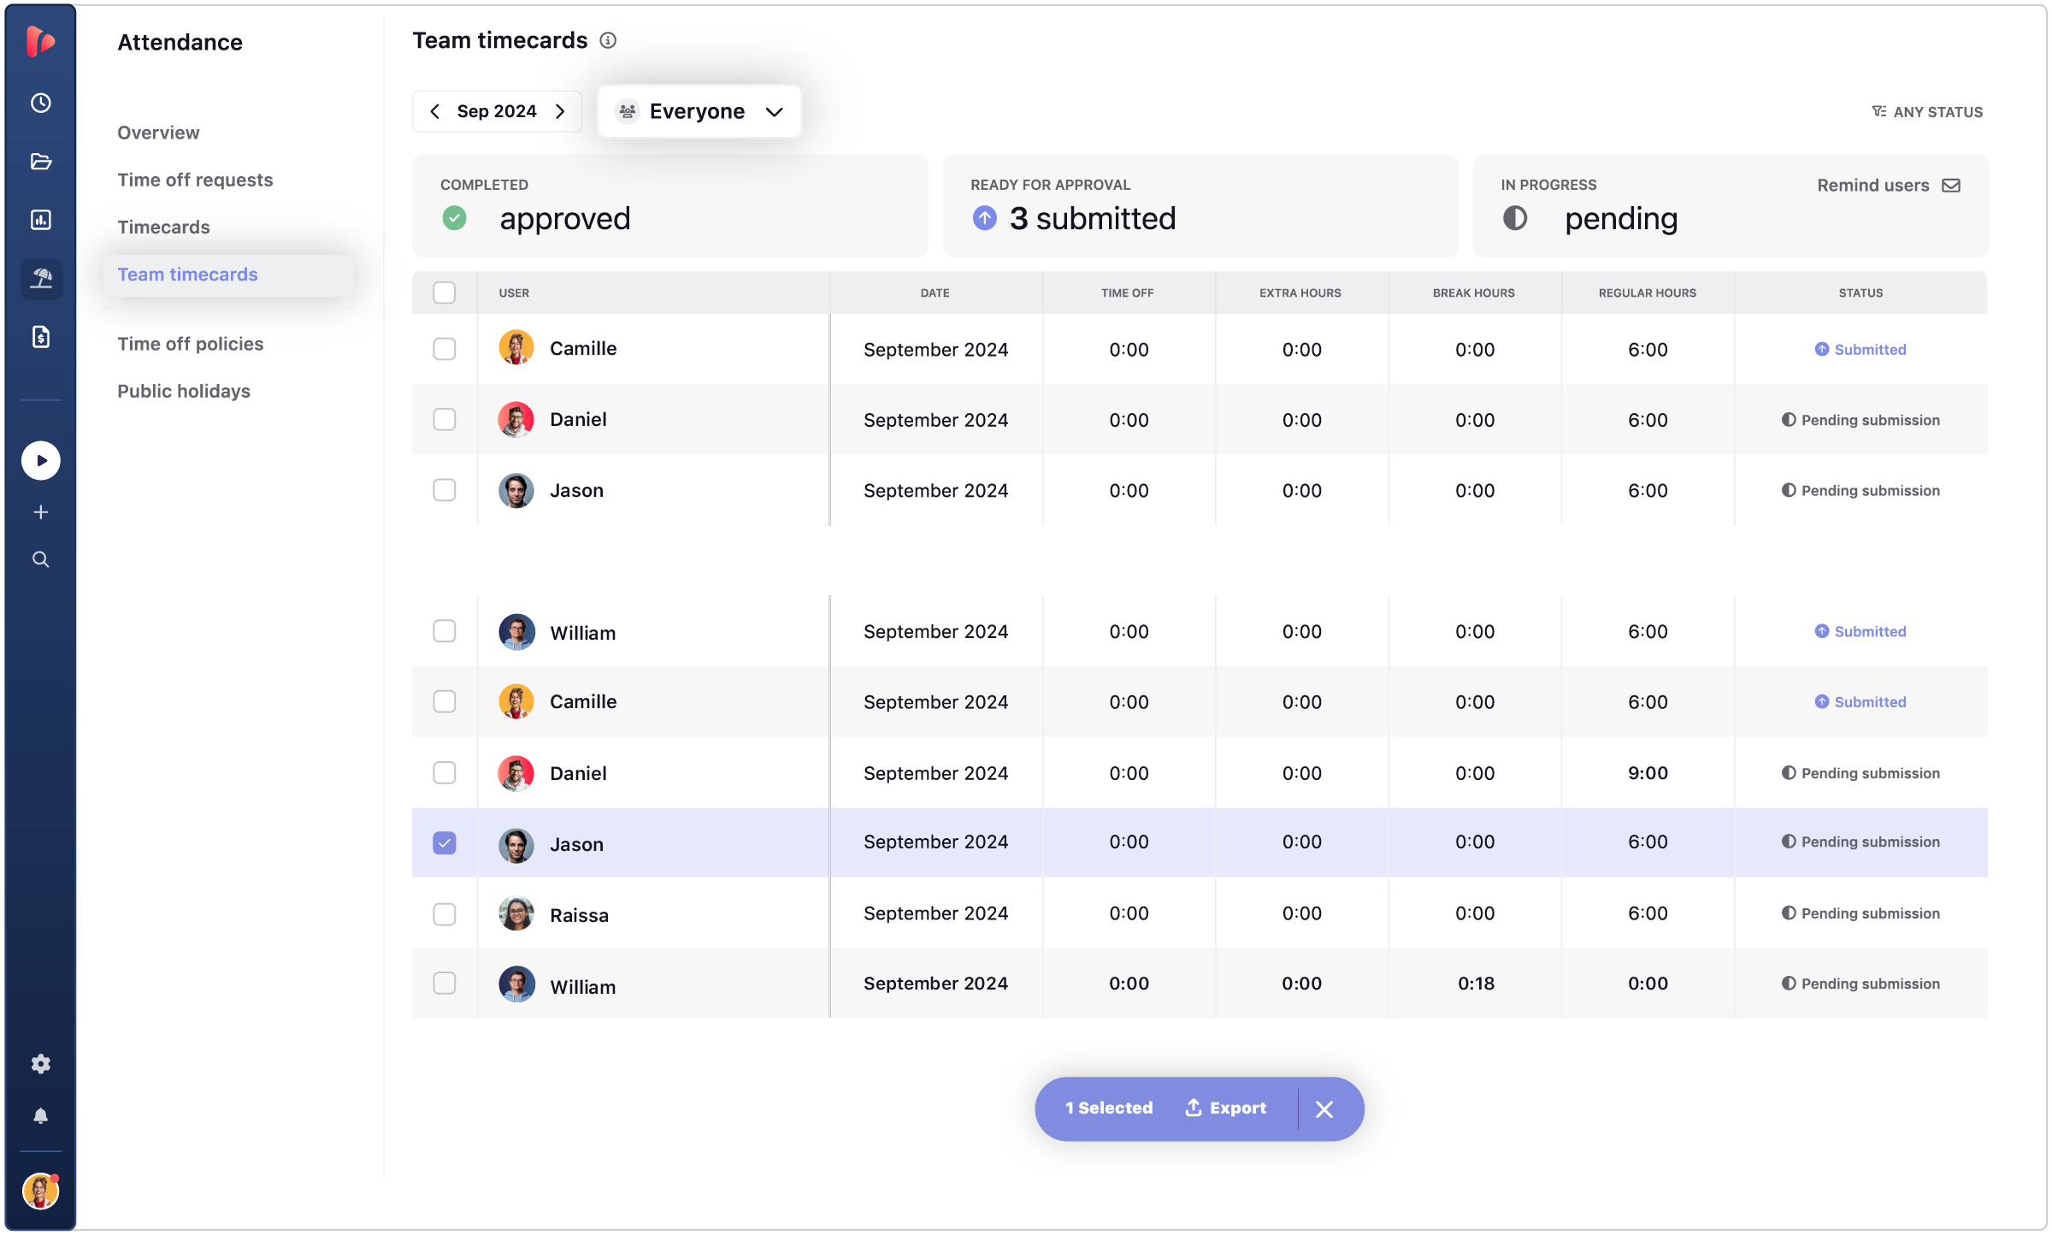
Task: Go to next month after Sep 2024
Action: [x=561, y=111]
